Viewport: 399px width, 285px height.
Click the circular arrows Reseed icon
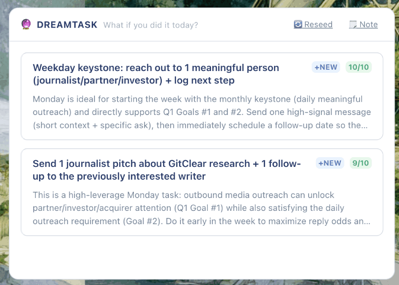tap(298, 24)
